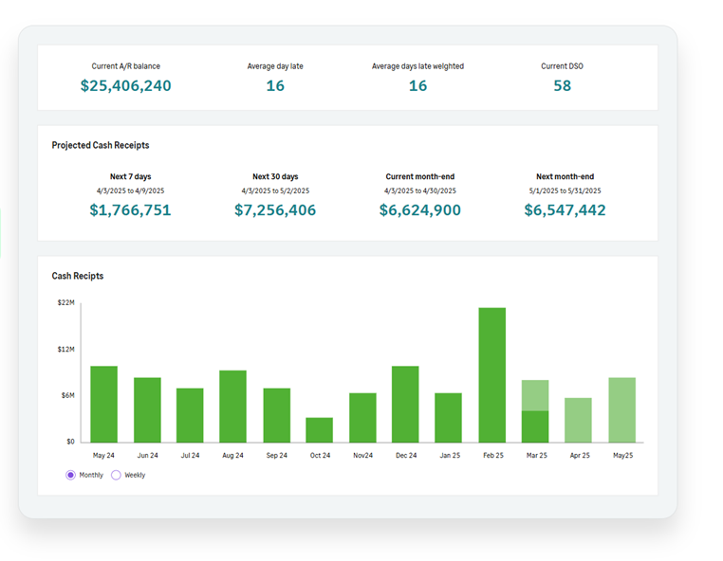723x561 pixels.
Task: Click the Next month-end $6,547,442 amount
Action: coord(565,210)
